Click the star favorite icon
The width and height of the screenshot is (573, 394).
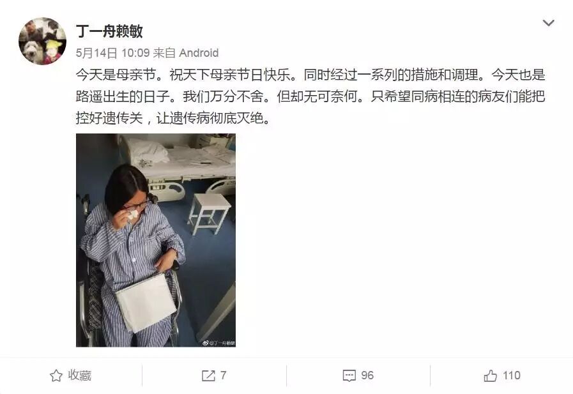(56, 375)
